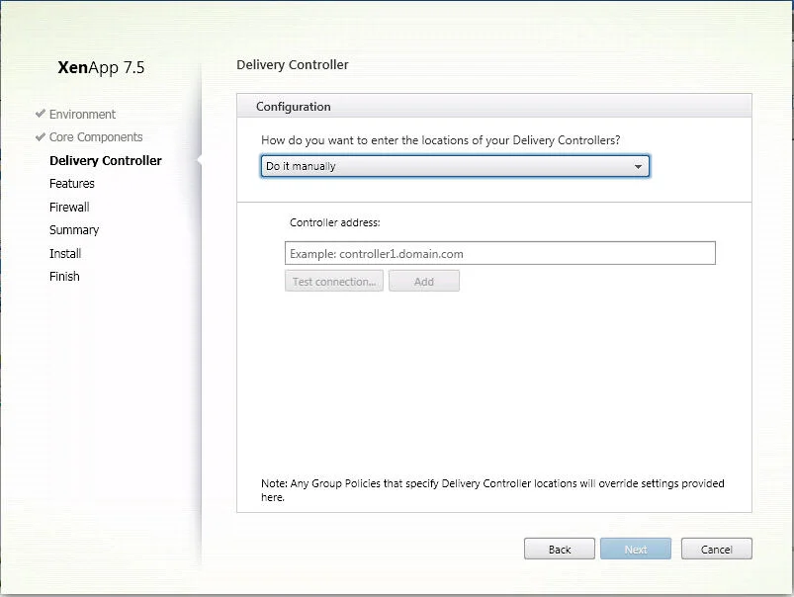Image resolution: width=794 pixels, height=597 pixels.
Task: Click the Add button
Action: click(x=424, y=281)
